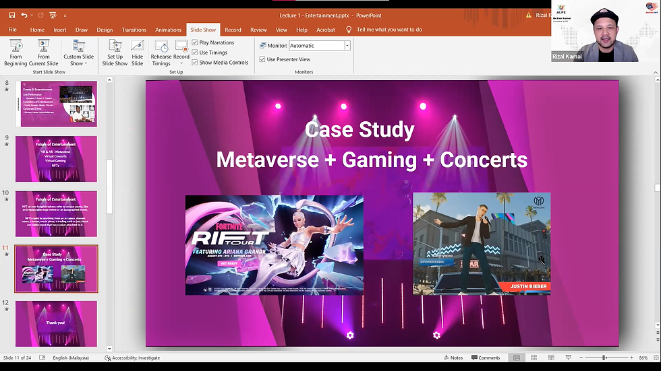Open the Undo history dropdown arrow
The height and width of the screenshot is (371, 661).
point(32,15)
